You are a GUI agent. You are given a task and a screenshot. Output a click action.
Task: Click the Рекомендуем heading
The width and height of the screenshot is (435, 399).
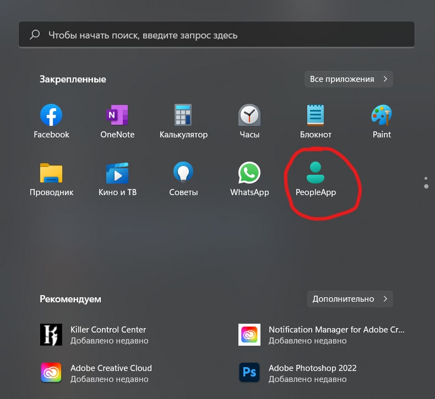(70, 299)
